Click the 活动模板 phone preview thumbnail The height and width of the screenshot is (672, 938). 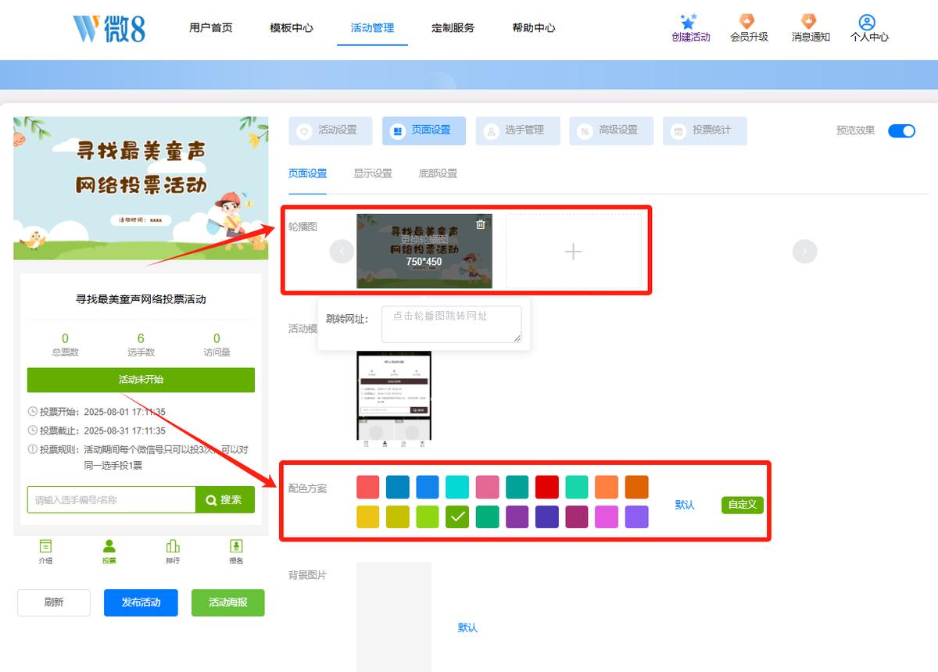394,400
